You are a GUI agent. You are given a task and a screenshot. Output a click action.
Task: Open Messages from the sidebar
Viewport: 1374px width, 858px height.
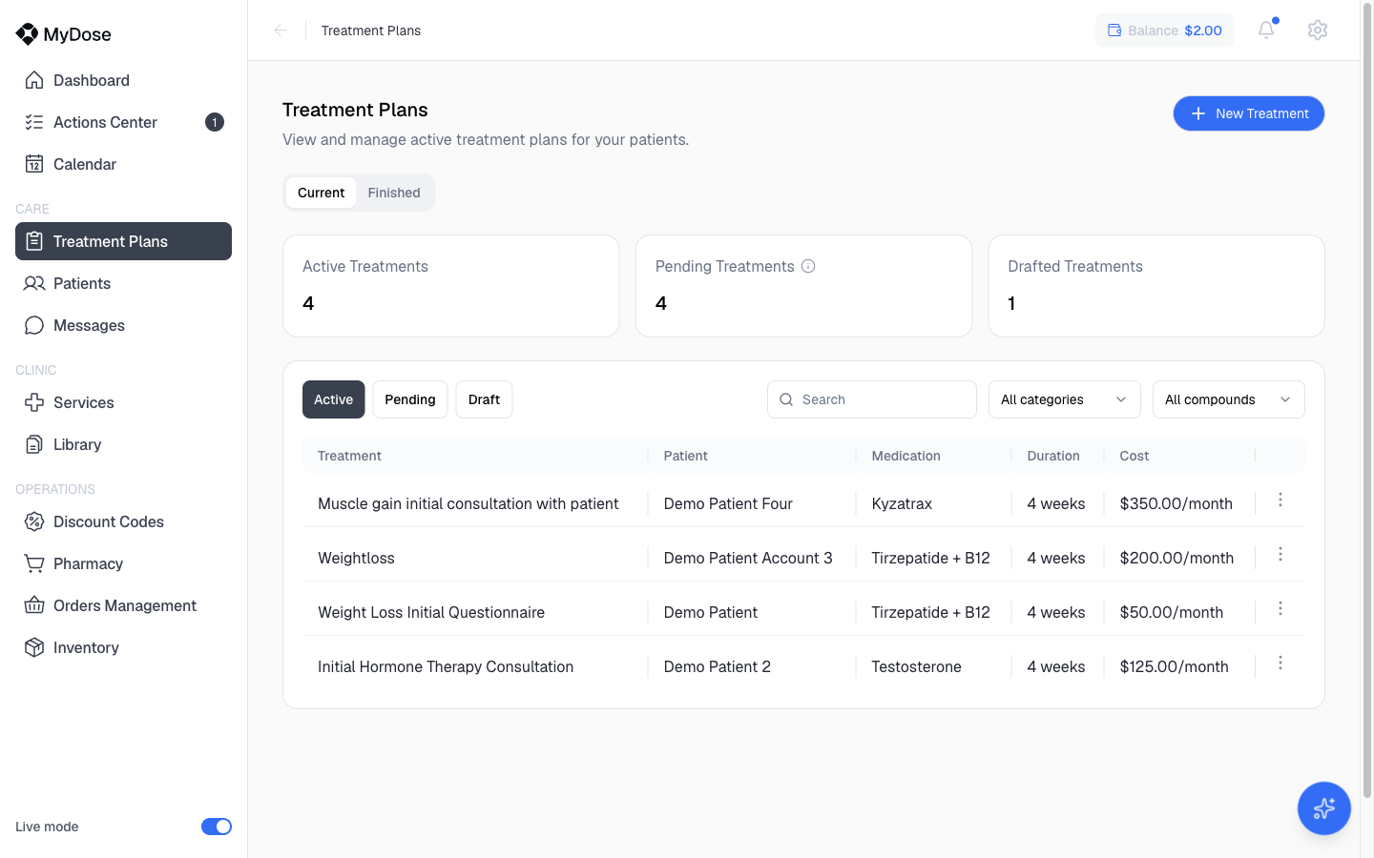point(123,325)
